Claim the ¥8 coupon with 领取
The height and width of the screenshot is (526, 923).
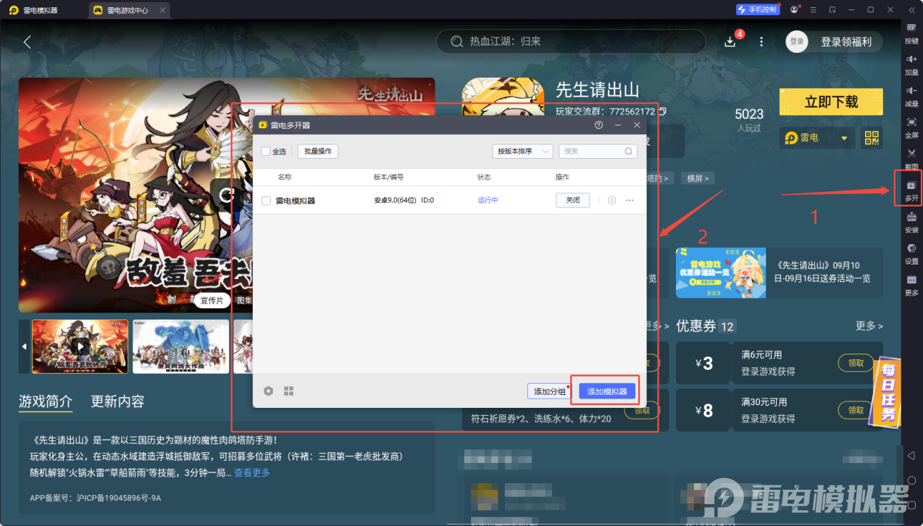point(856,410)
